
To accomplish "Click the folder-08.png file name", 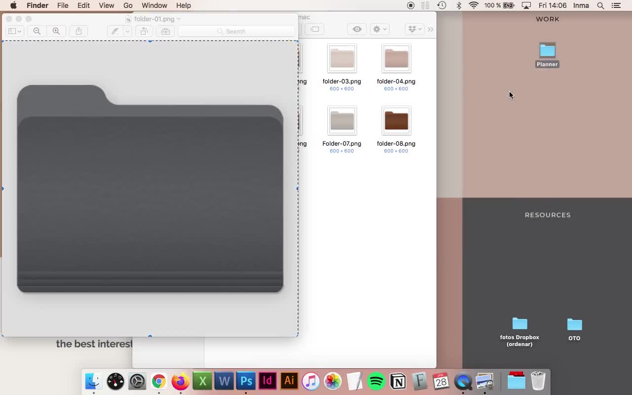I will tap(396, 144).
